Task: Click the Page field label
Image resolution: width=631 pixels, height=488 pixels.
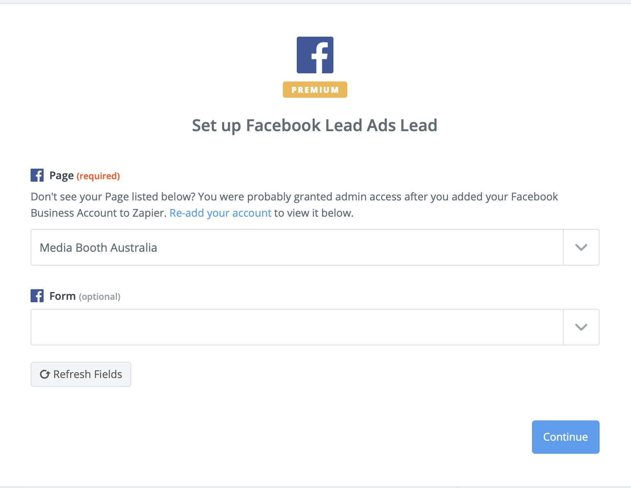Action: pos(62,176)
